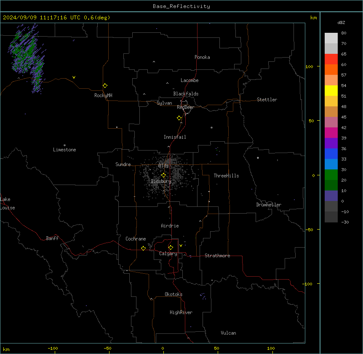Select the purple swatch between 39 and 36
Screen dimensions: 363x354
(331, 143)
